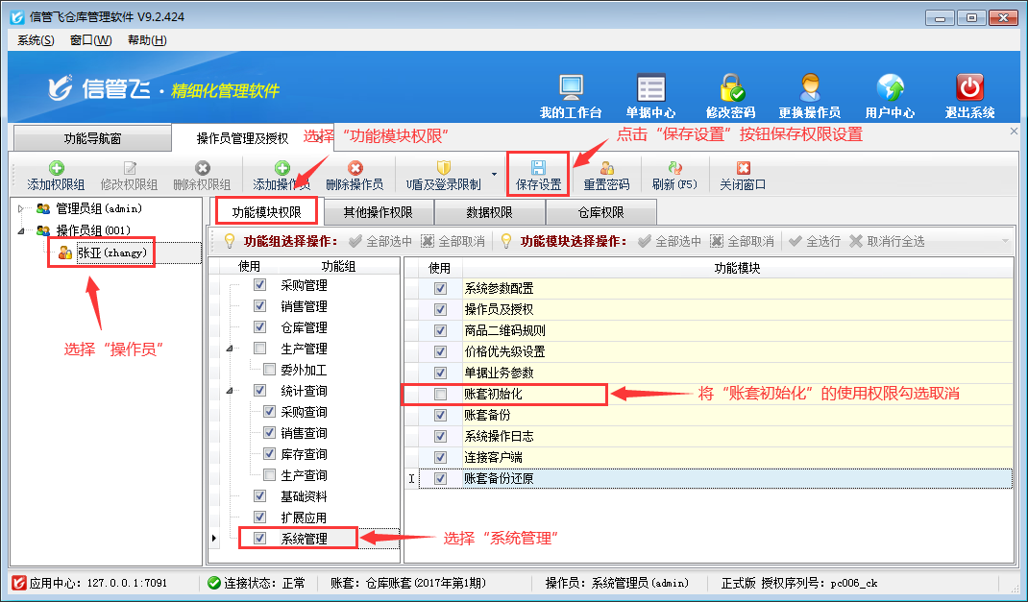Expand the 管理员组 (admin) tree node
1028x602 pixels.
[22, 208]
